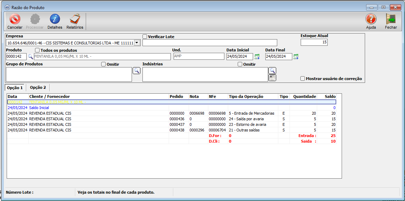Click the Saldo column header
Image resolution: width=405 pixels, height=201 pixels.
(330, 96)
